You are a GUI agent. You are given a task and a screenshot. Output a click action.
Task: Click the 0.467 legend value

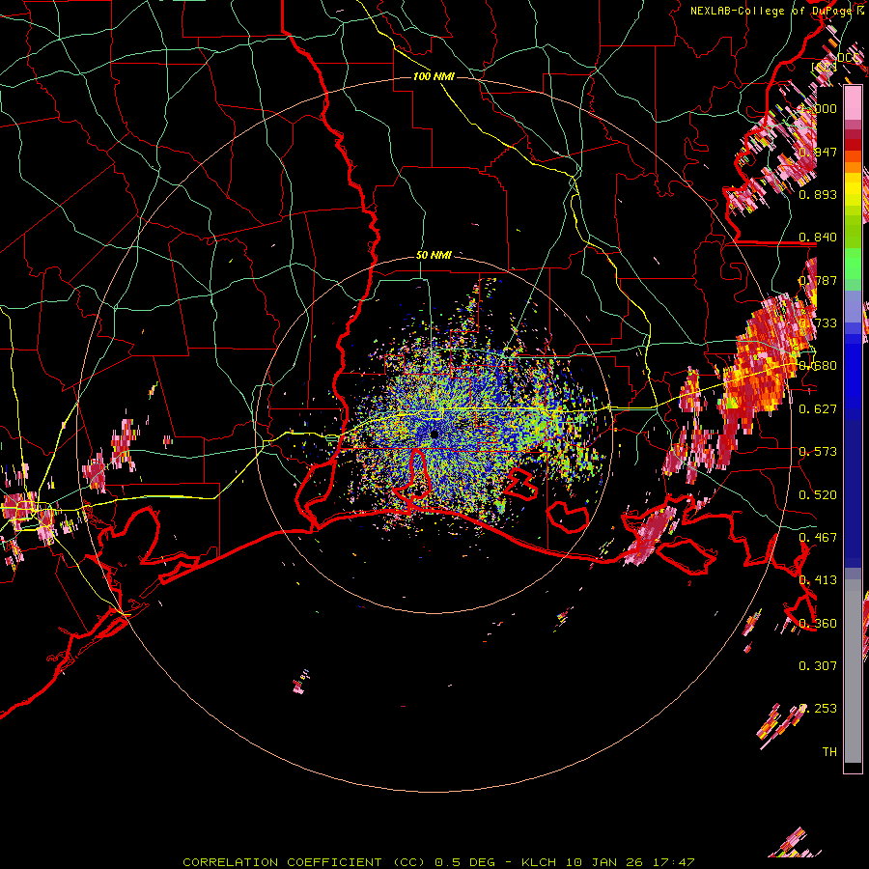coord(818,537)
